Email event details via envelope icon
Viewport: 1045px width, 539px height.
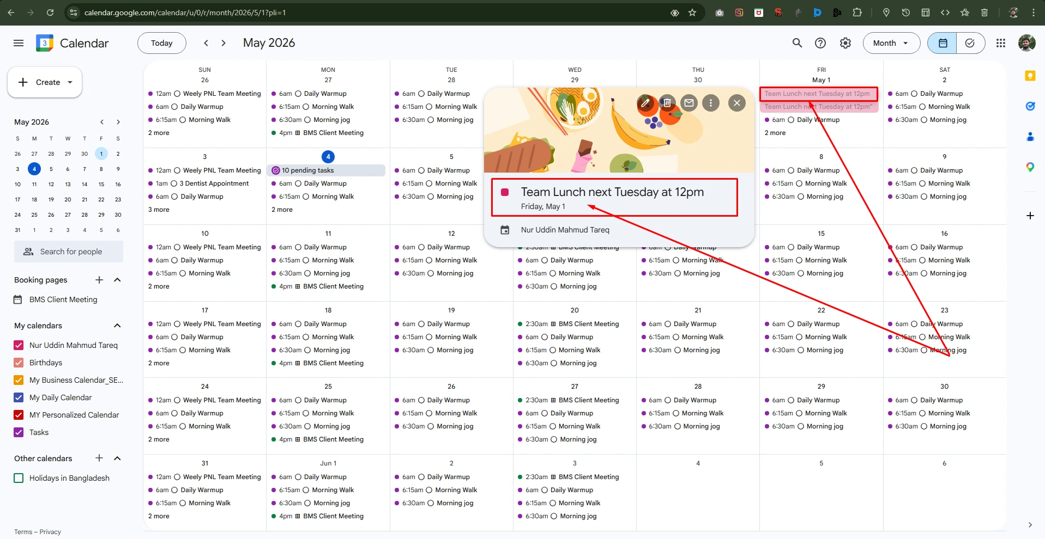pos(689,102)
